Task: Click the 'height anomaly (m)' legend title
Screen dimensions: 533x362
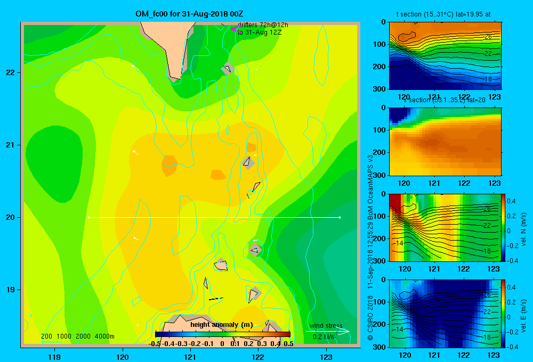Action: point(222,324)
